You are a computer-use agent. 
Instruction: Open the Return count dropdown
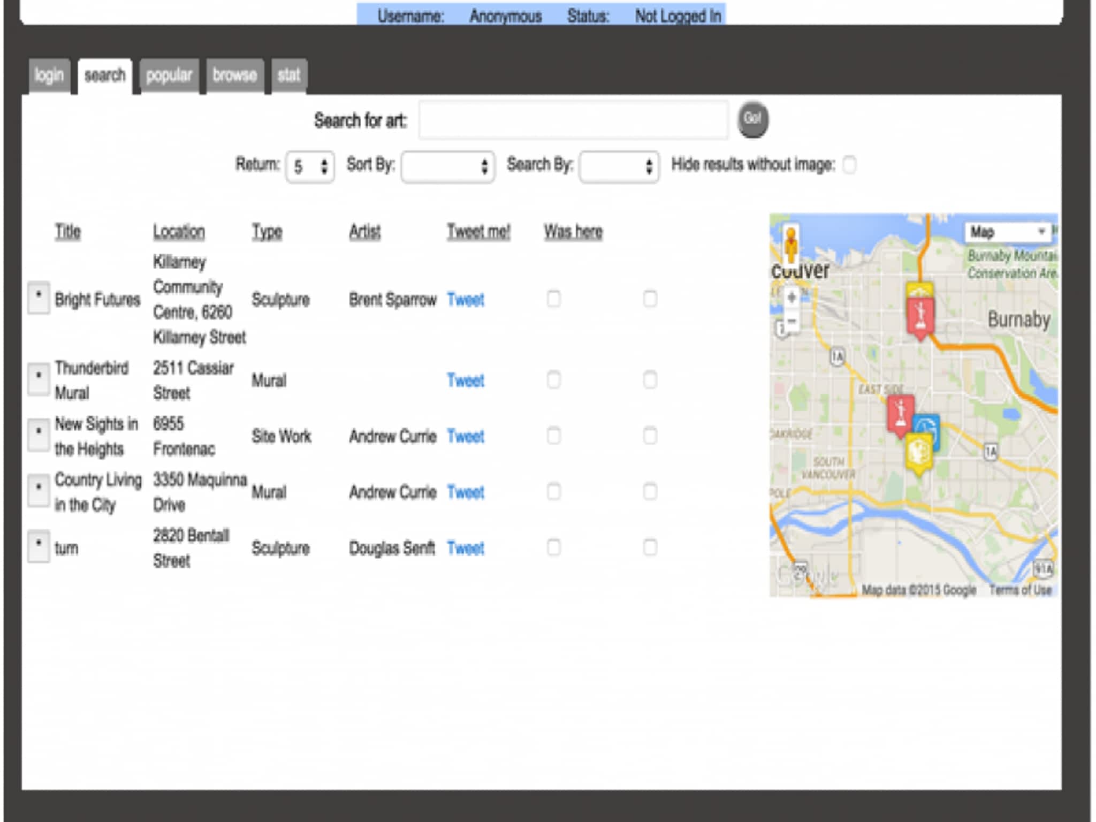click(x=310, y=167)
